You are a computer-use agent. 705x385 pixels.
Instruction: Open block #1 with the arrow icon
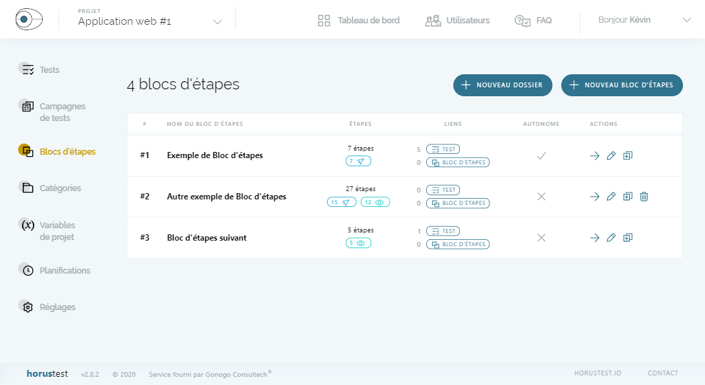pos(595,156)
